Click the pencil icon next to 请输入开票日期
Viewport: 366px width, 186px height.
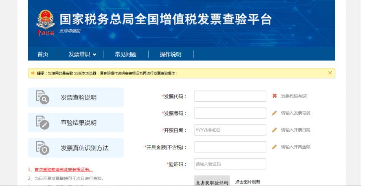[274, 130]
